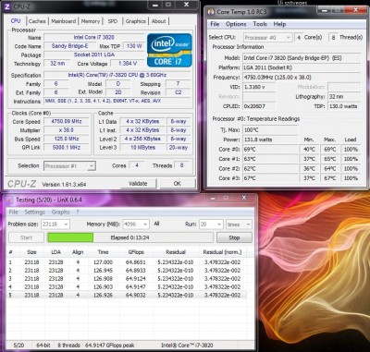Open the Help menu in Core Temp
Screen dimensions: 370x352
click(279, 24)
